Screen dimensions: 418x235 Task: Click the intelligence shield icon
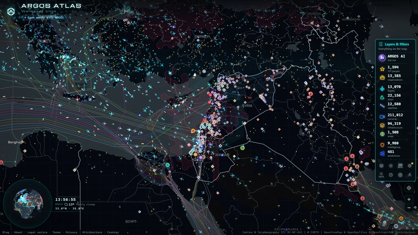pyautogui.click(x=382, y=145)
